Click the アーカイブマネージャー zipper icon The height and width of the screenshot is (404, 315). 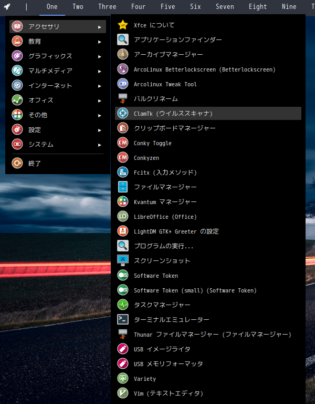123,54
